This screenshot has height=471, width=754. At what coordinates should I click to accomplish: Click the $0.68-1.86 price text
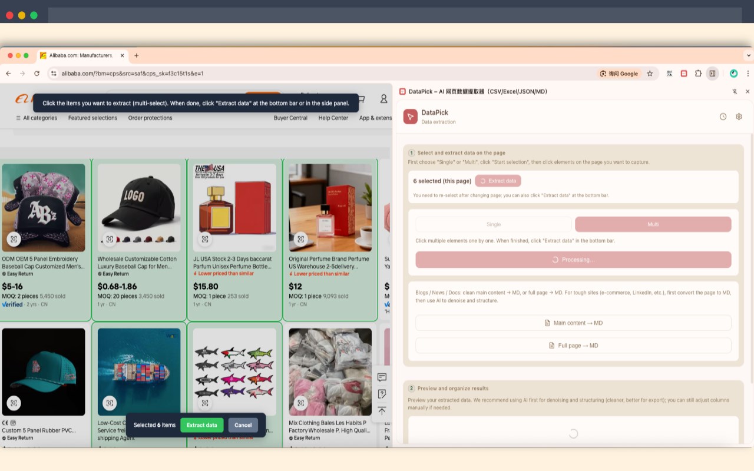pos(117,287)
